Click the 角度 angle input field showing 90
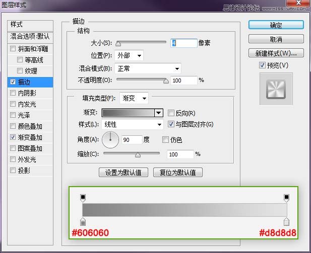The width and height of the screenshot is (311, 253). [132, 140]
